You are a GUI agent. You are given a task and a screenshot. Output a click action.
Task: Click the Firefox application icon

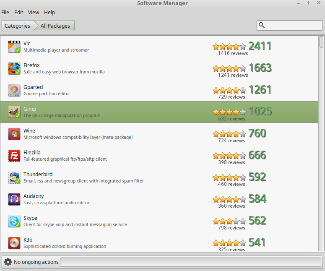coord(14,68)
